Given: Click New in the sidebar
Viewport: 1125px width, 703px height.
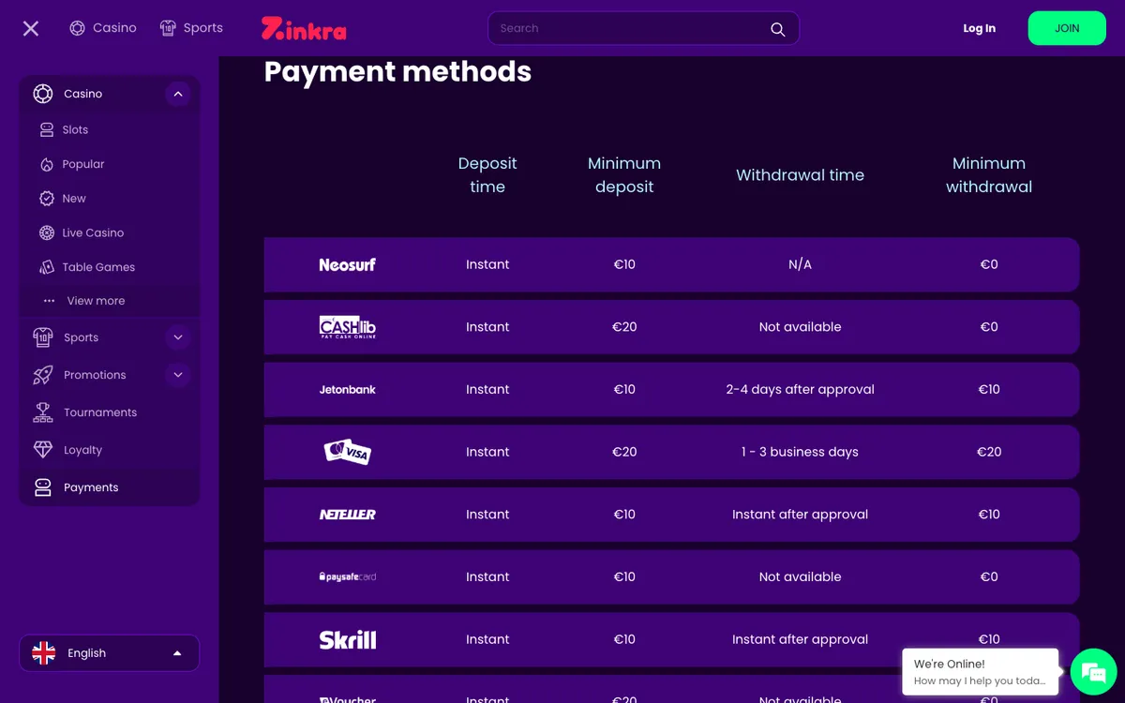Looking at the screenshot, I should tap(74, 199).
